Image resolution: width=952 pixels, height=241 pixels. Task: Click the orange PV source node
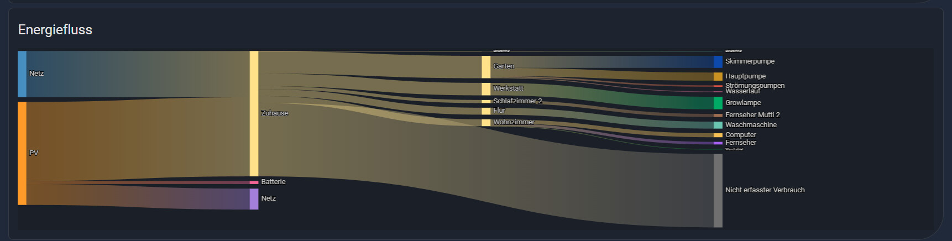(22, 153)
